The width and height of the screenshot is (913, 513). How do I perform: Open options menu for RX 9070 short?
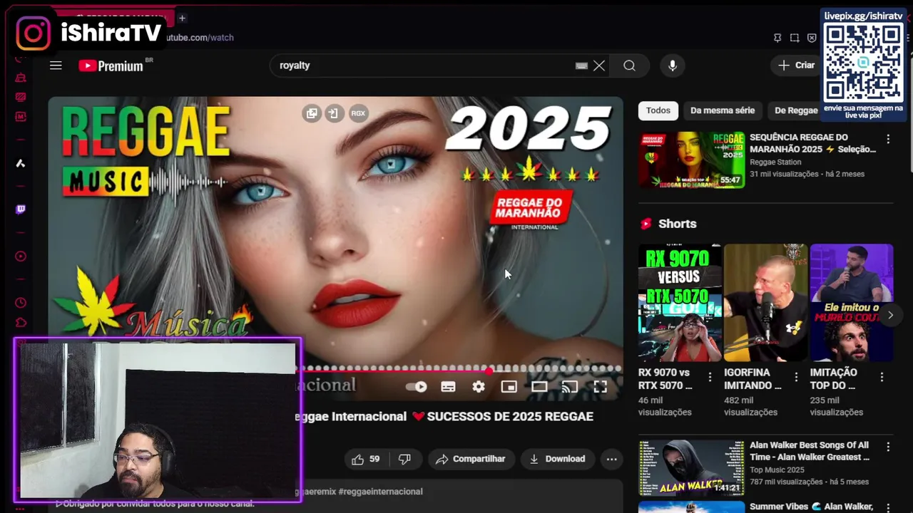(710, 377)
